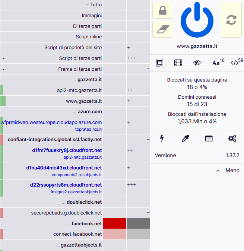Click dark gray local cell for facebook.net
This screenshot has height=251, width=244.
coord(138,223)
